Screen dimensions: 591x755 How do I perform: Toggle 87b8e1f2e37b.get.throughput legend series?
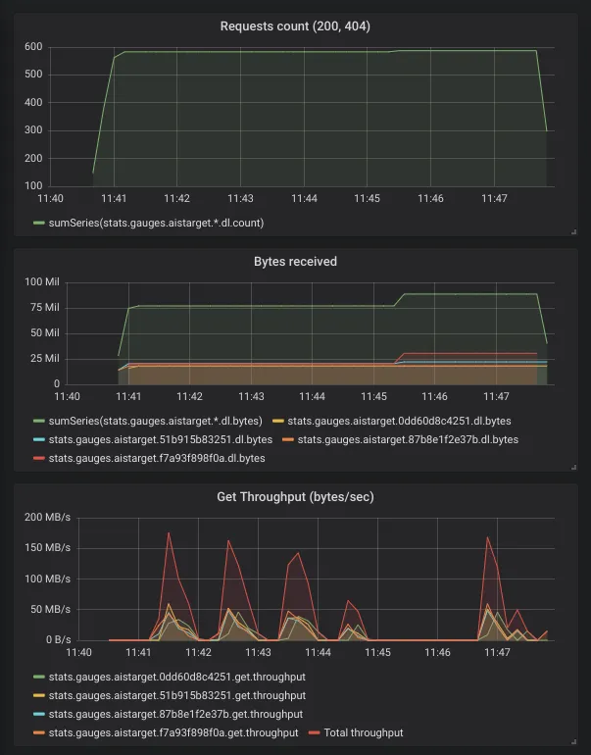click(175, 714)
